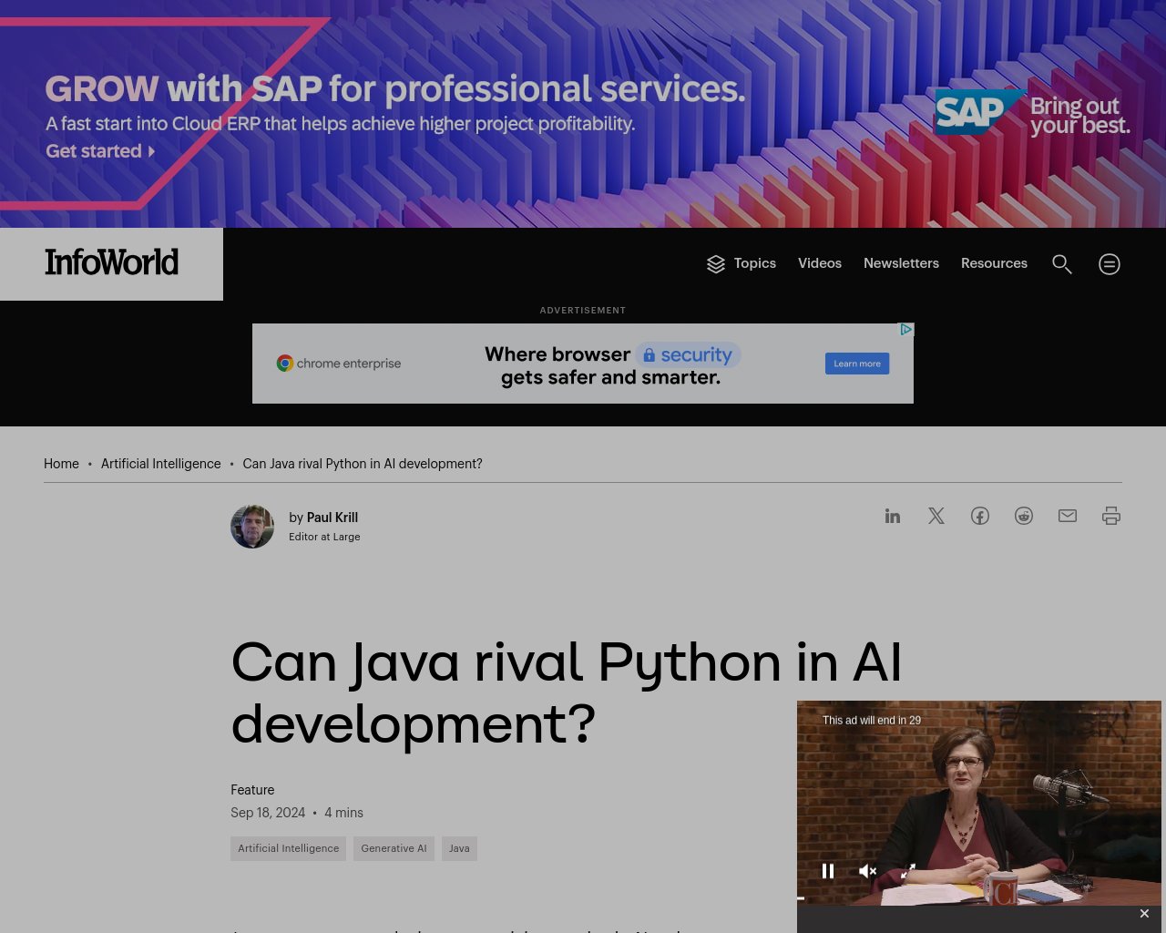
Task: Open the Topics menu
Action: coord(755,263)
